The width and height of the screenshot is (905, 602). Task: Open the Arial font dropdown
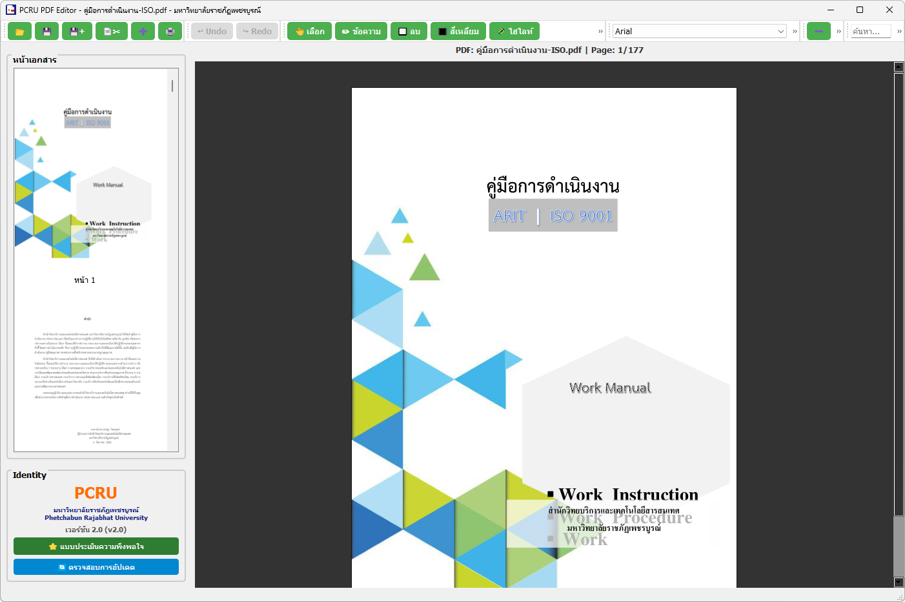[x=699, y=31]
